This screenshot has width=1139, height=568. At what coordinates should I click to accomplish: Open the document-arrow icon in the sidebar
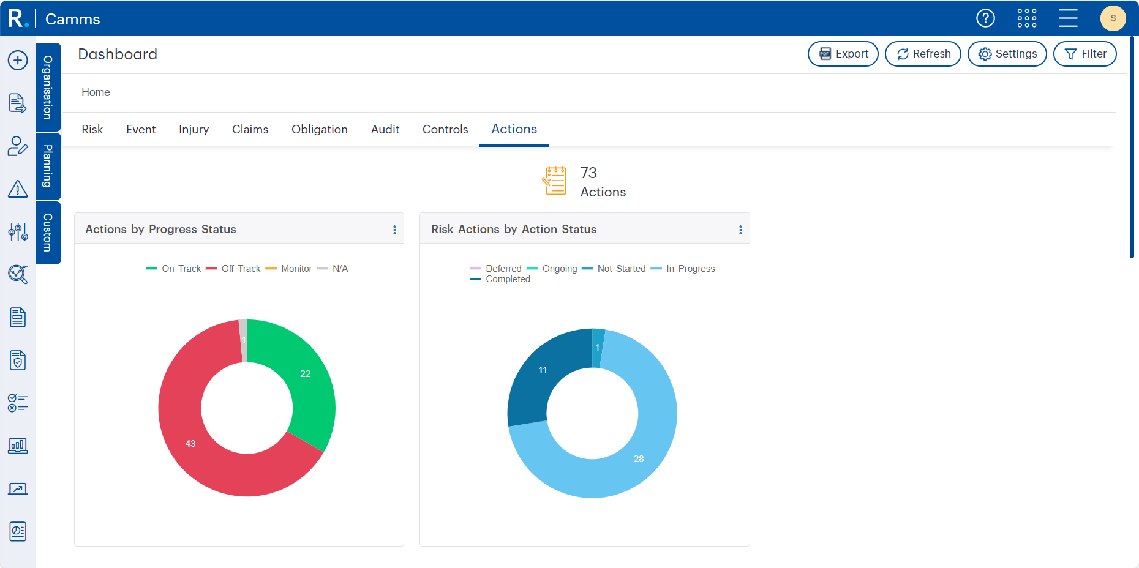click(18, 103)
